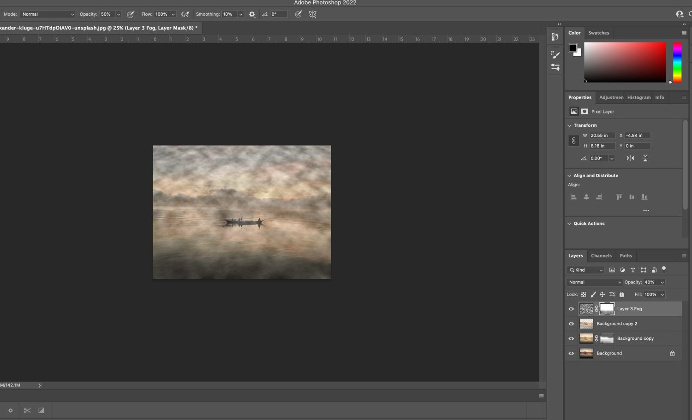Screen dimensions: 692x420
Task: Click Background layer padlock icon
Action: coord(672,353)
